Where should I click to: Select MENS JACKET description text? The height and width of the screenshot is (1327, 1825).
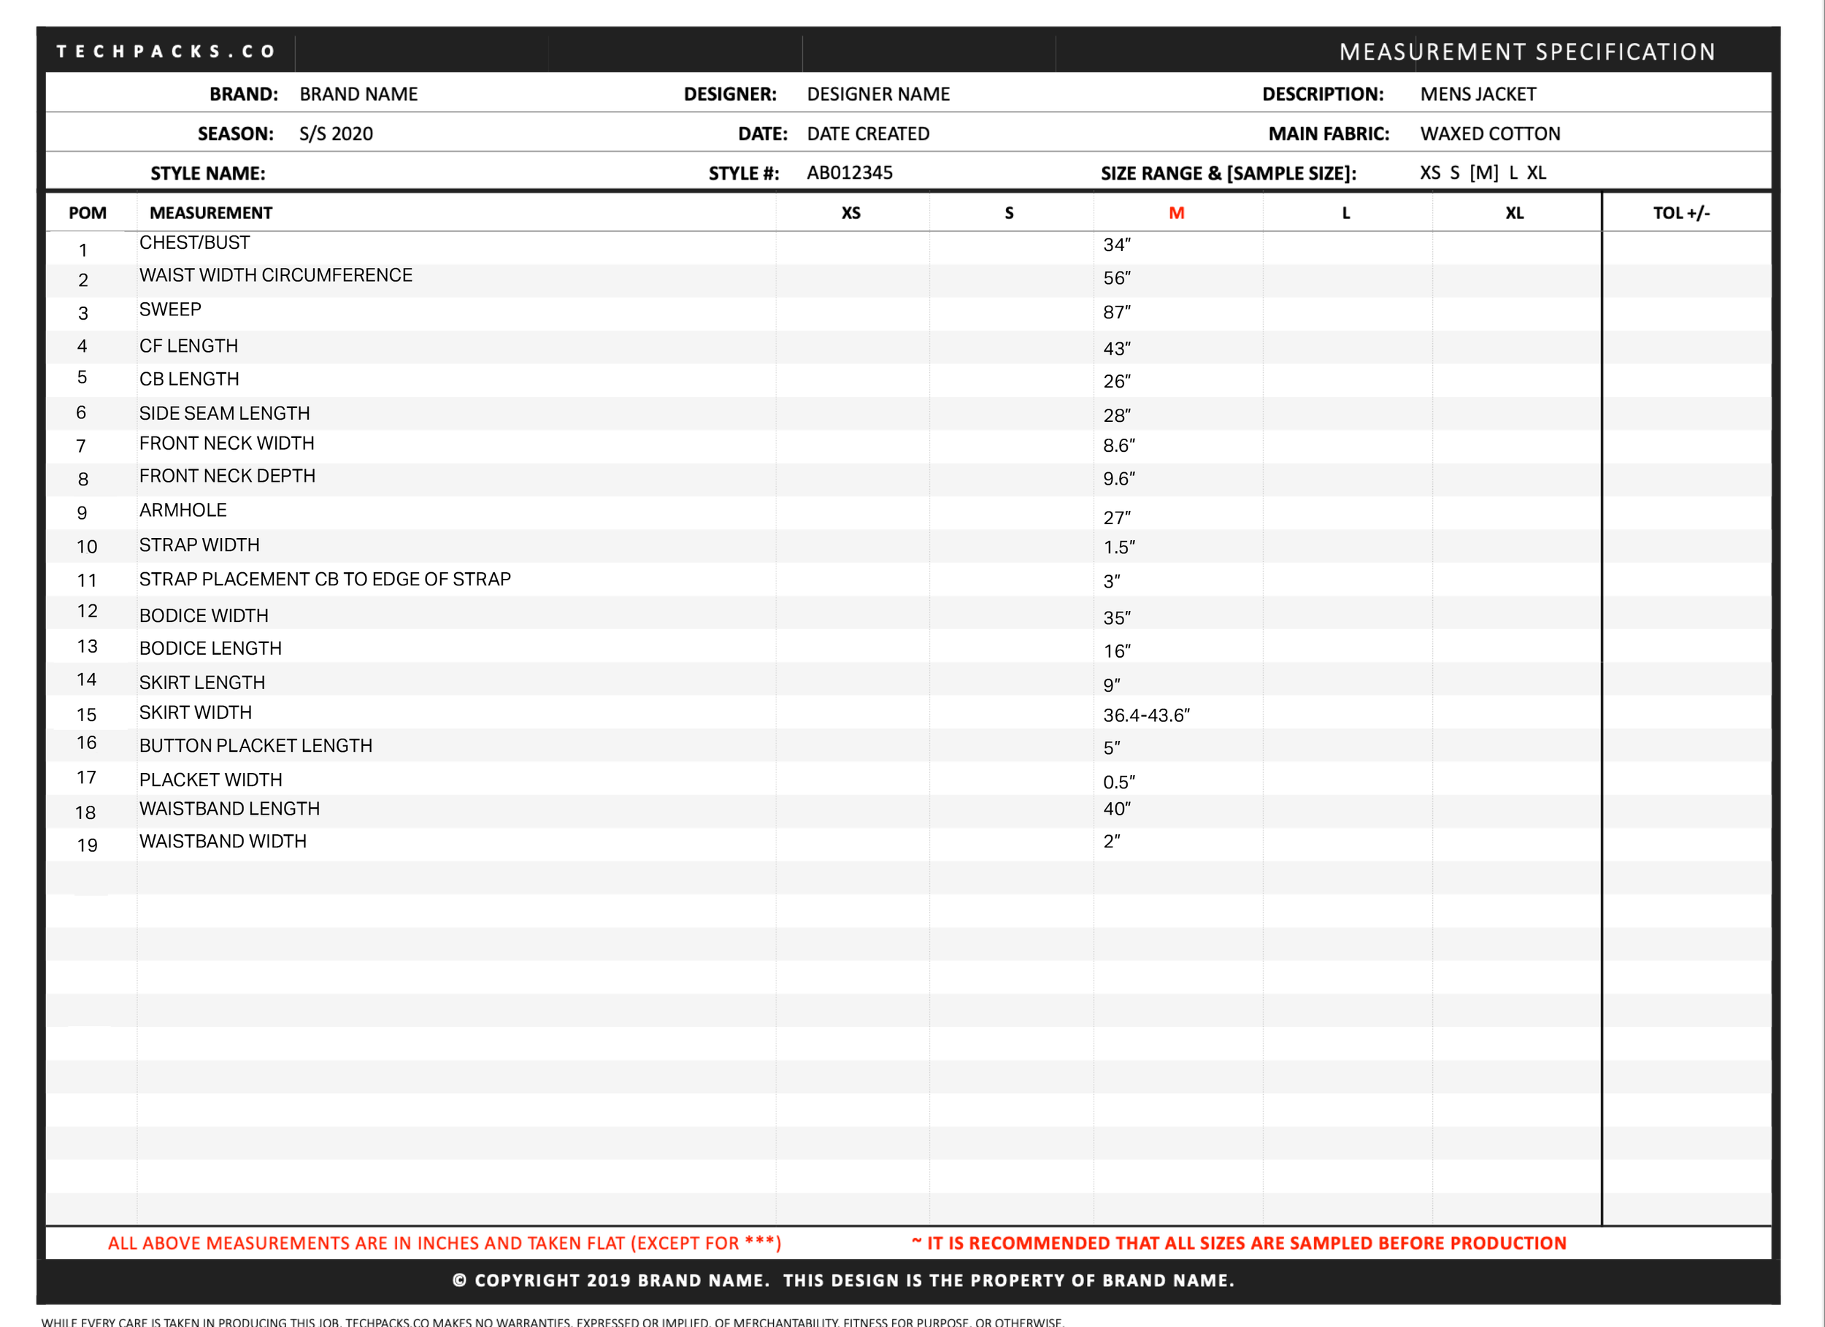1478,94
